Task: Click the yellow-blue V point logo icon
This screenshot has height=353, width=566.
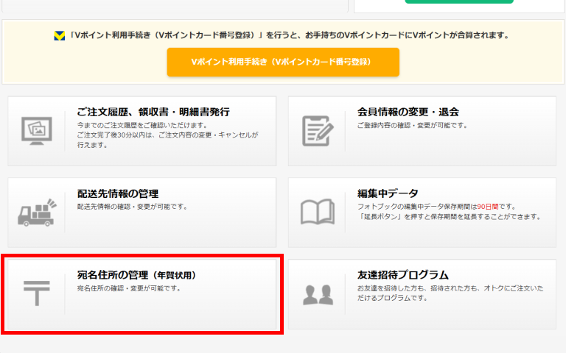Action: (60, 35)
